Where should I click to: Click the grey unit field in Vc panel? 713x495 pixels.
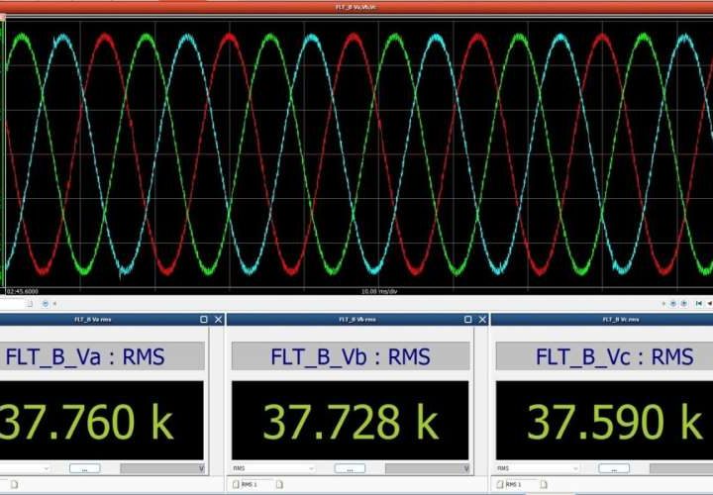681,468
